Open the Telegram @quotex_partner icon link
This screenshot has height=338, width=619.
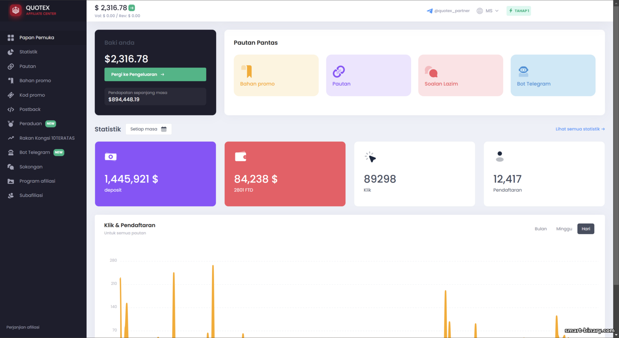pyautogui.click(x=430, y=11)
